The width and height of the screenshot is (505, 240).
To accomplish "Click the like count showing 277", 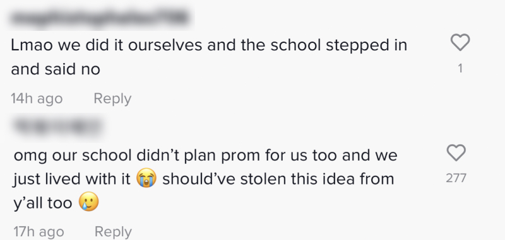I will tap(456, 178).
